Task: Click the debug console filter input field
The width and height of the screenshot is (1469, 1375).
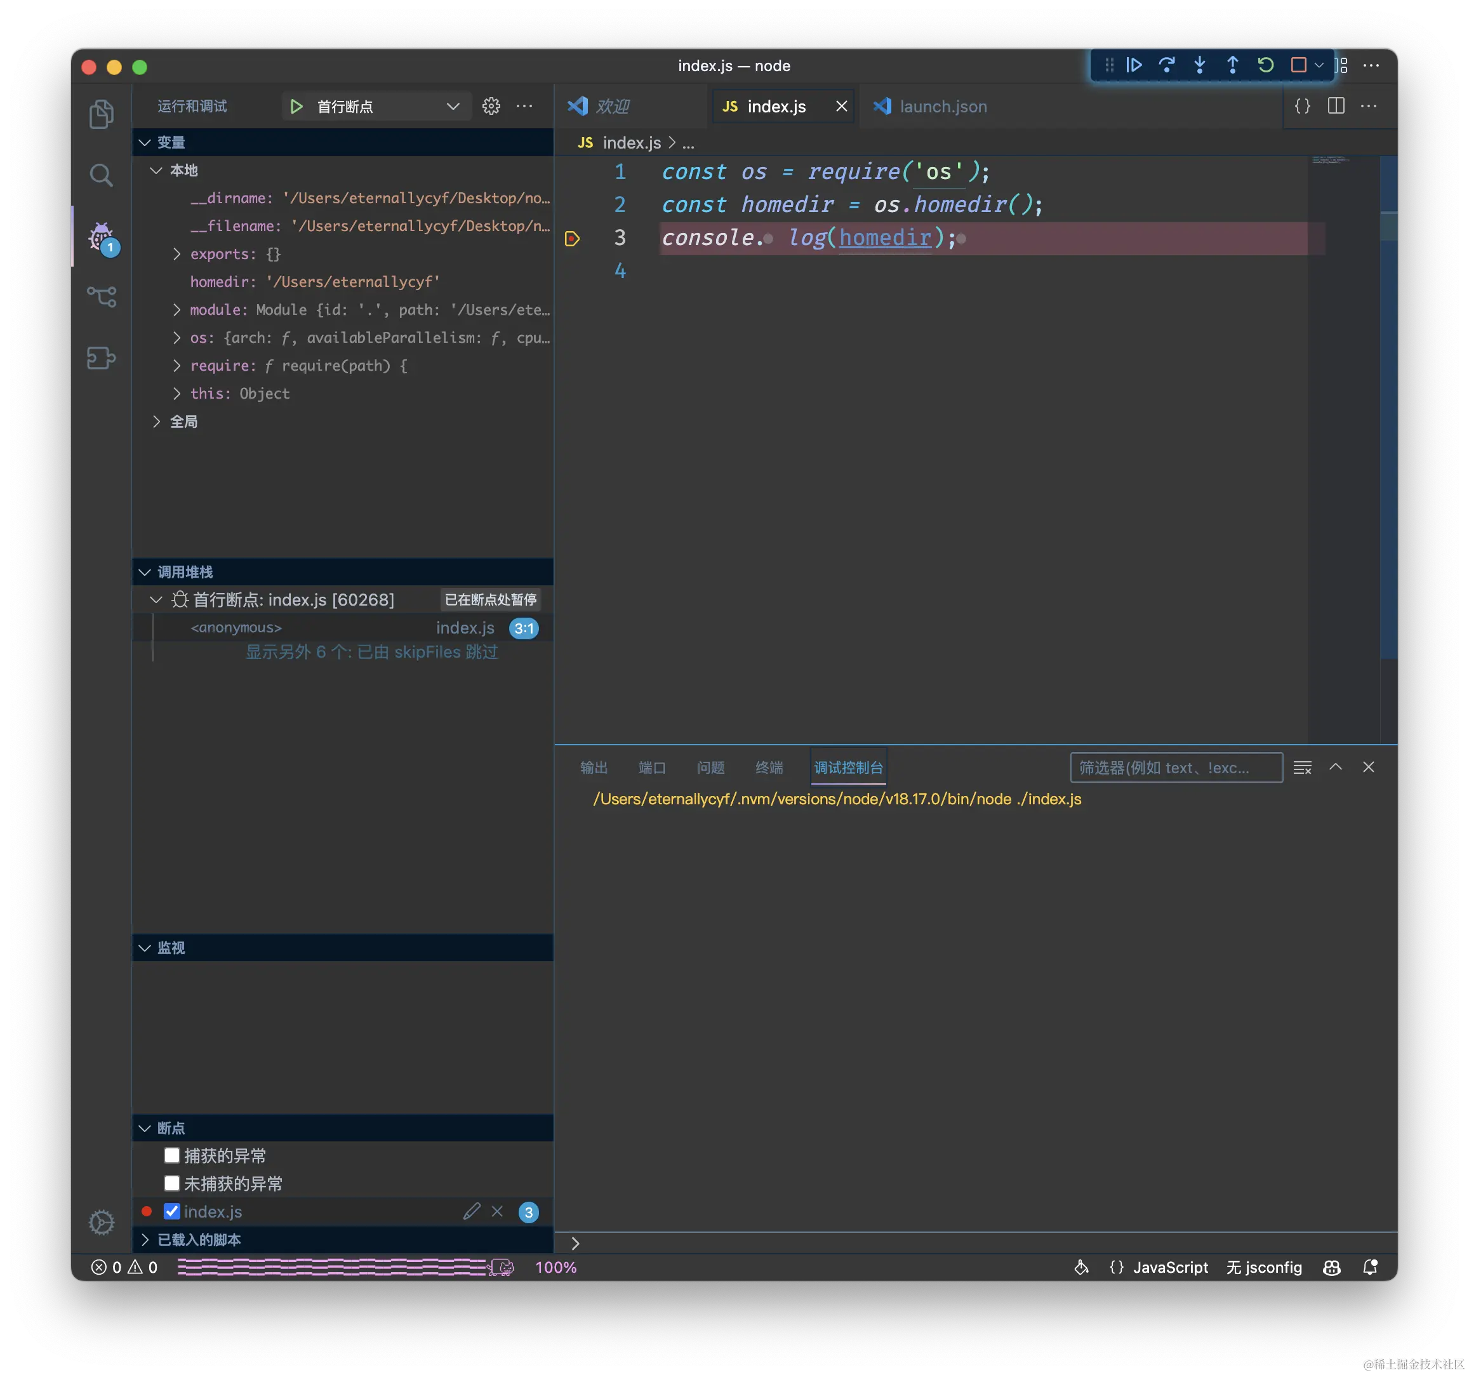Action: pyautogui.click(x=1176, y=767)
